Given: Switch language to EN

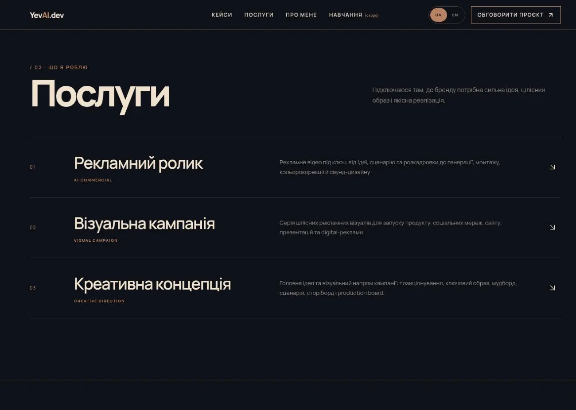Looking at the screenshot, I should click(455, 15).
